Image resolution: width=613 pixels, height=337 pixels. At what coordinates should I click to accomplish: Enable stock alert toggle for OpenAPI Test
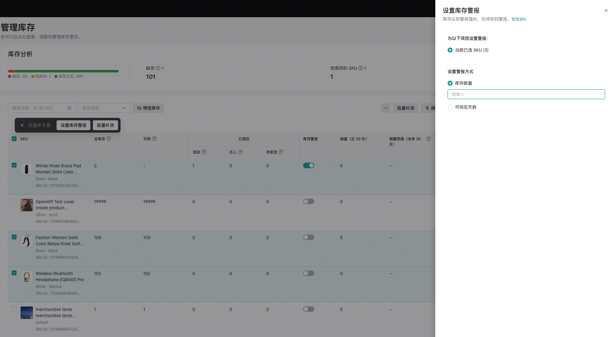(x=308, y=201)
